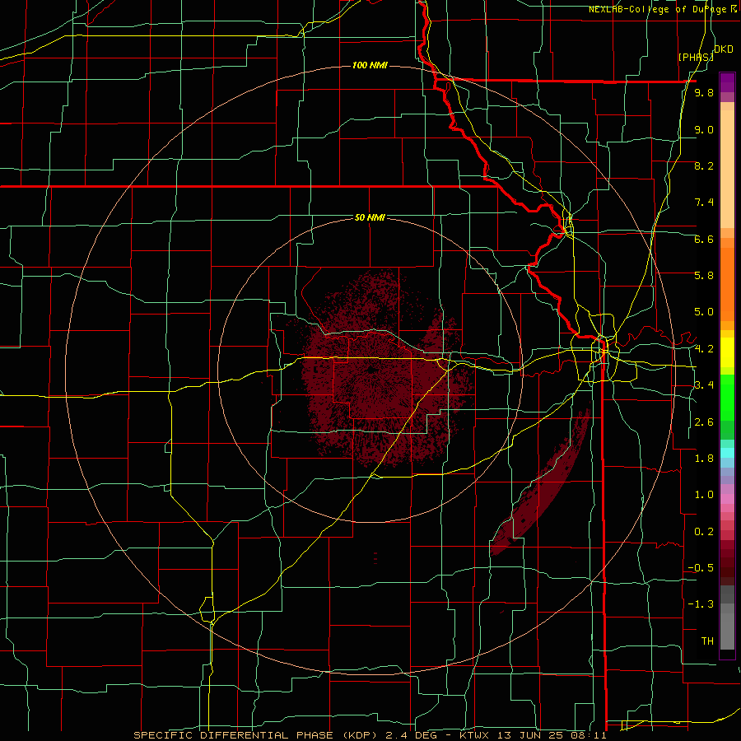Screen dimensions: 741x741
Task: Click the pink segment of the color bar
Action: (x=727, y=499)
